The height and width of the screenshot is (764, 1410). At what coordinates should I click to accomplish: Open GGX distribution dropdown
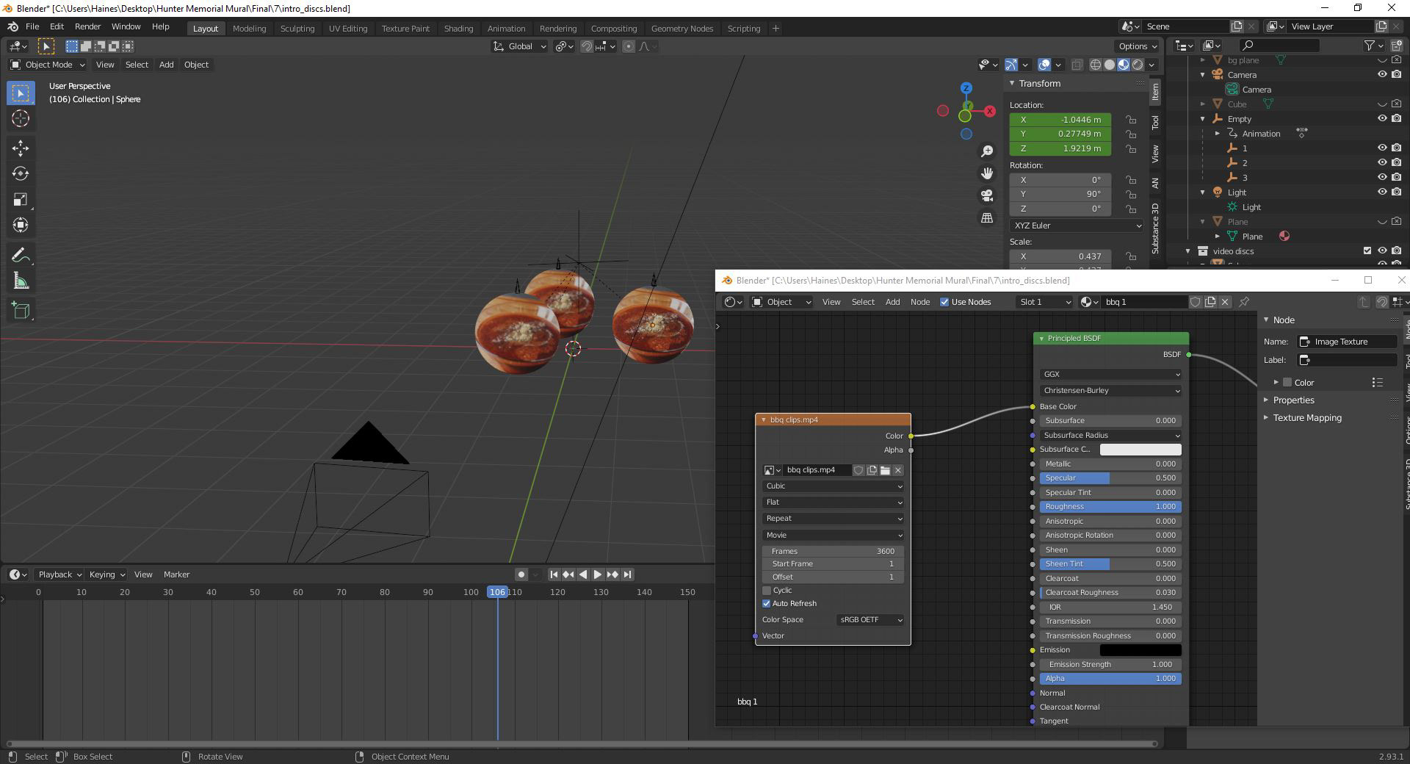[1110, 375]
